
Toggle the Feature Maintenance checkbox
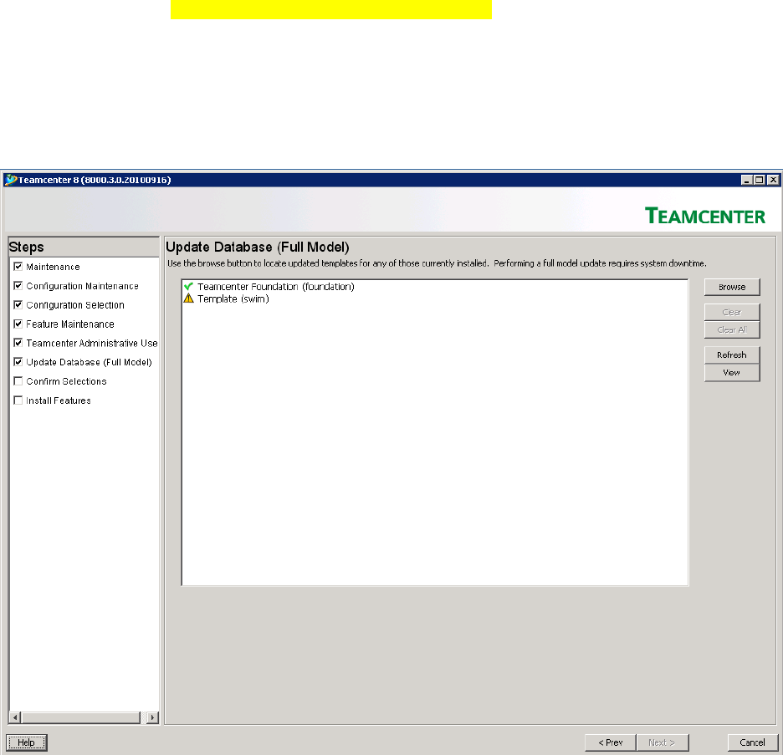(18, 324)
